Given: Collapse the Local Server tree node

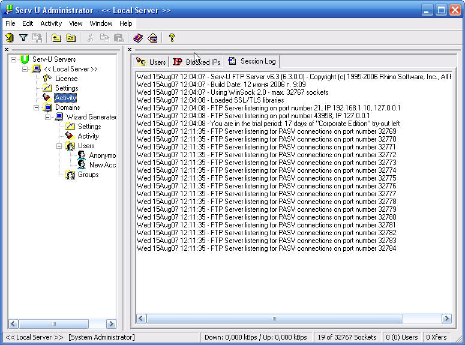Looking at the screenshot, I should pos(25,70).
